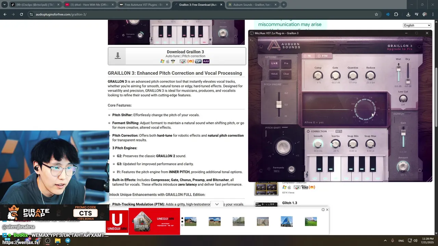438x246 pixels.
Task: Open the English language dropdown
Action: [417, 25]
